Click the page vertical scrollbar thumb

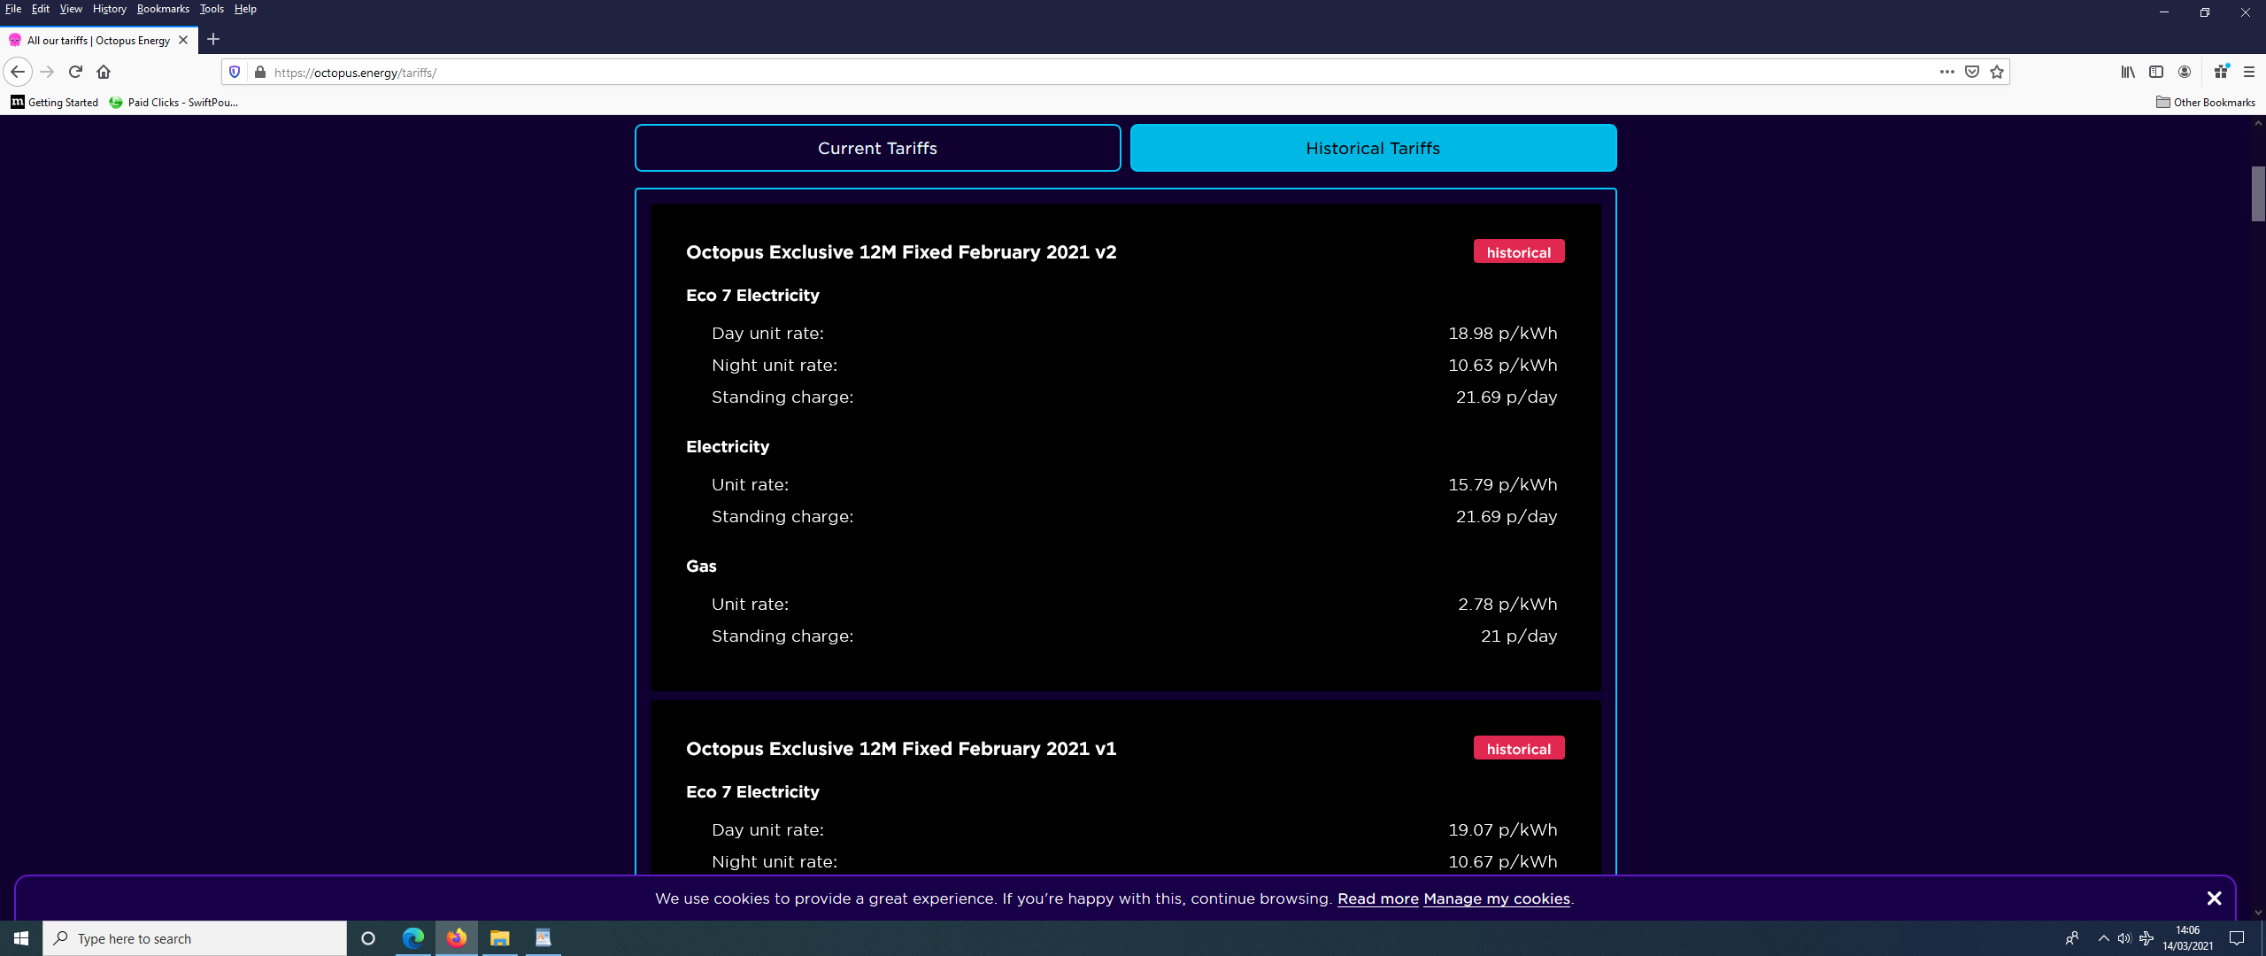tap(2258, 193)
